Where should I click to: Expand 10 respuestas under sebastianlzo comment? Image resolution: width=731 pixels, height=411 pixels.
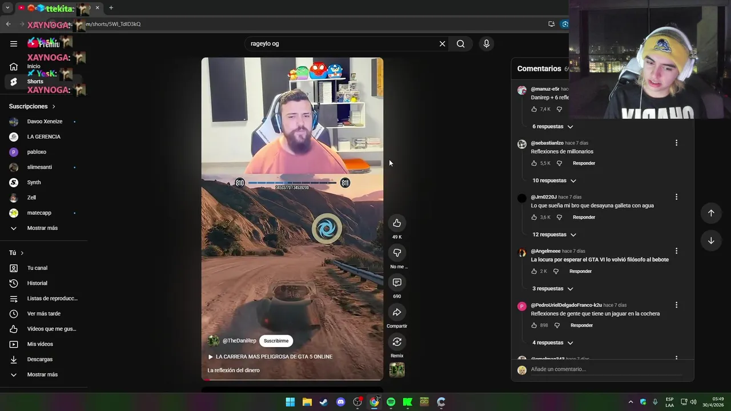tap(555, 180)
